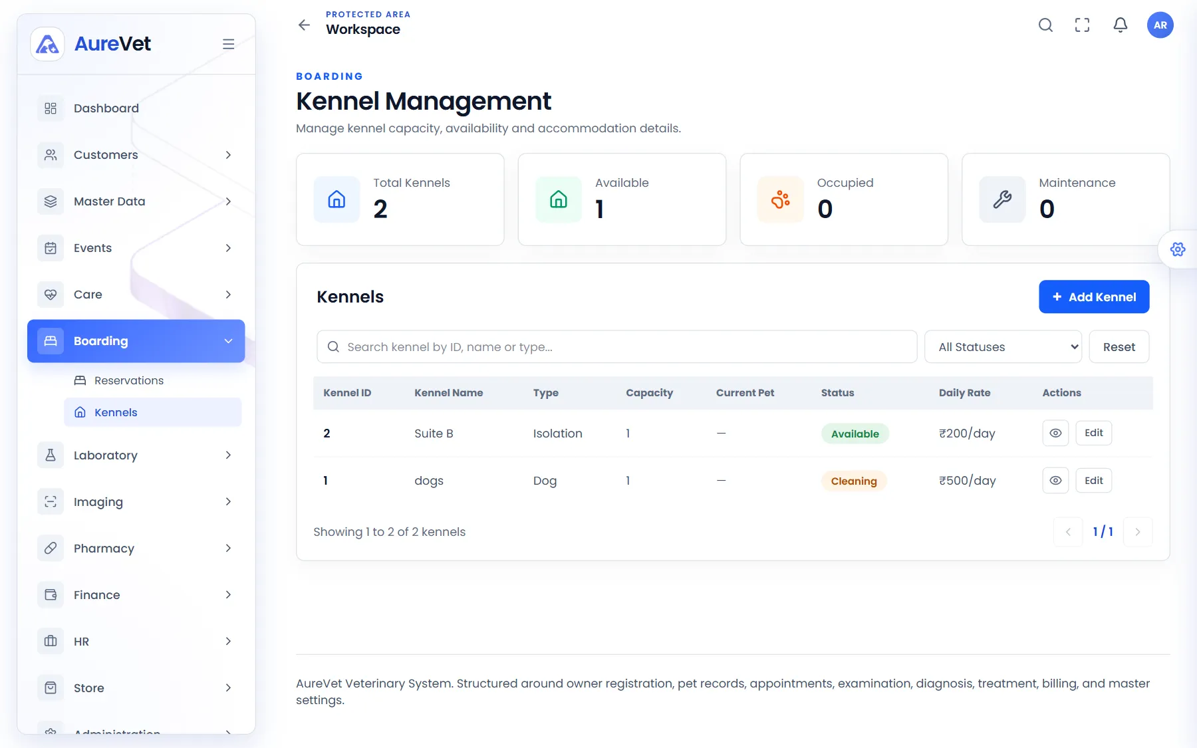Expand the Finance menu

pos(136,595)
